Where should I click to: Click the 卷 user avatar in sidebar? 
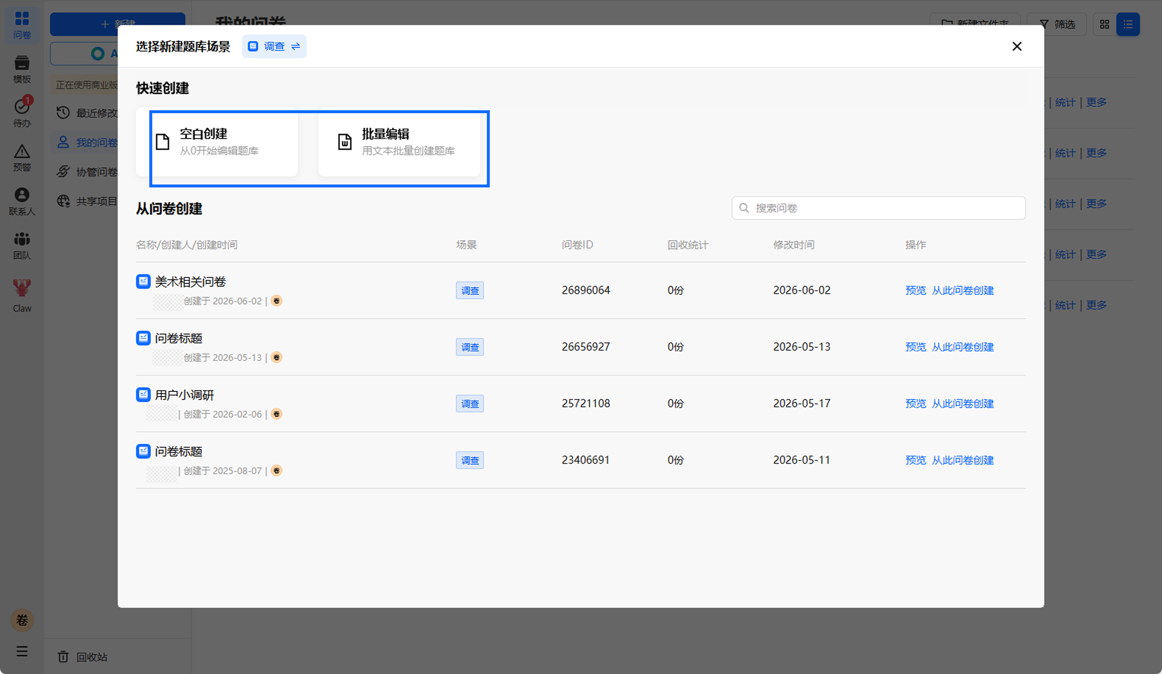pos(22,620)
